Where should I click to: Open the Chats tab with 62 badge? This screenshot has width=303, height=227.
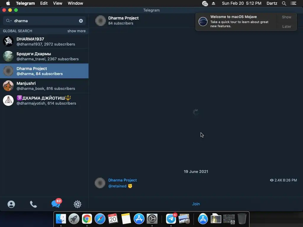click(x=56, y=203)
